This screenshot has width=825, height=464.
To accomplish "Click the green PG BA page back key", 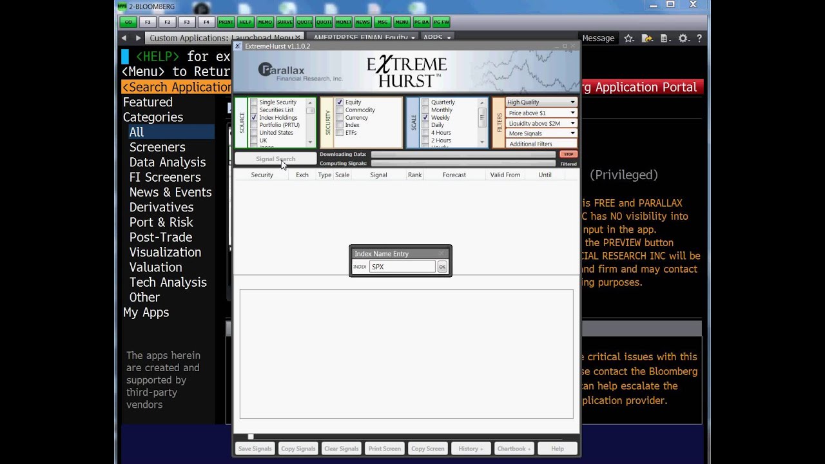I will point(422,22).
